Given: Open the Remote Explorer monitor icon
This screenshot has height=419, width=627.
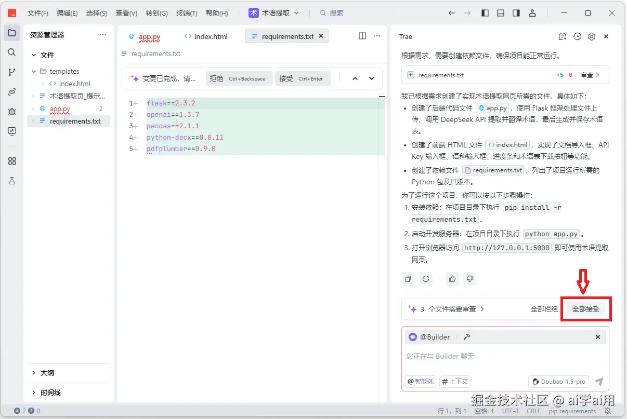Looking at the screenshot, I should click(11, 131).
